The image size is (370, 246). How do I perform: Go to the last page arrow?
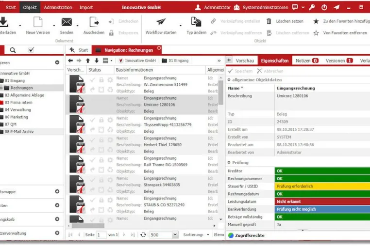coord(133,235)
